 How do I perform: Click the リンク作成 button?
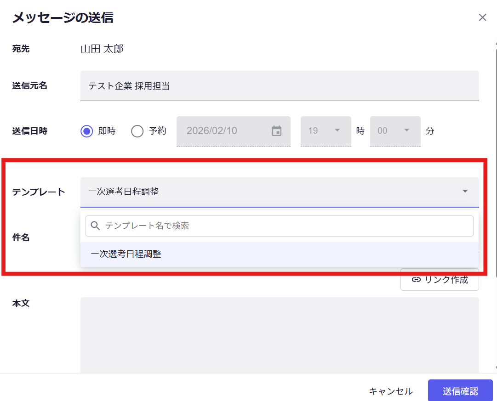tap(440, 280)
